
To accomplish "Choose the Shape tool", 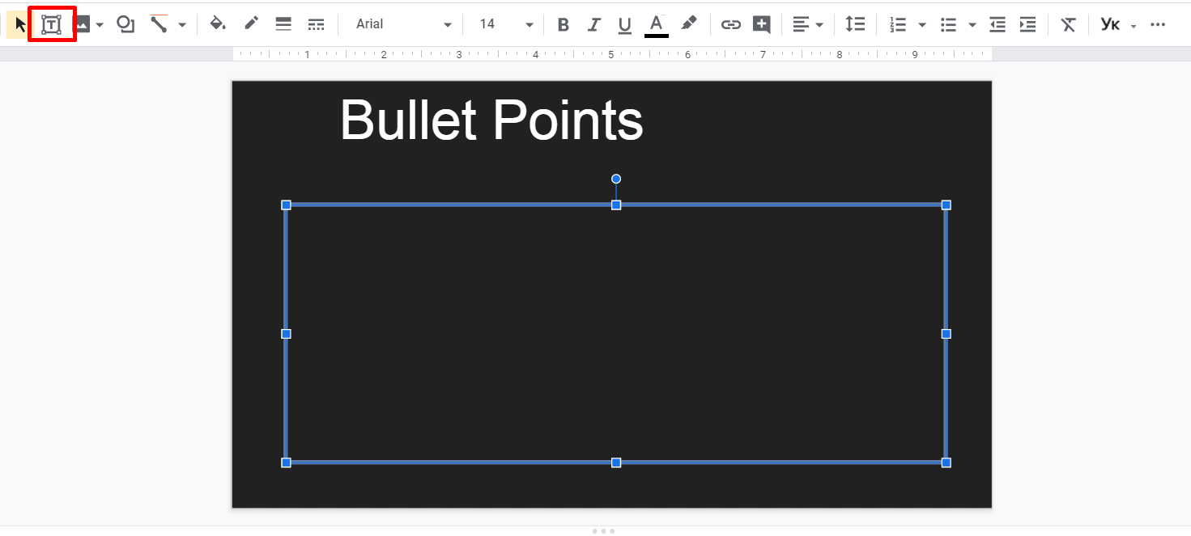I will 125,24.
